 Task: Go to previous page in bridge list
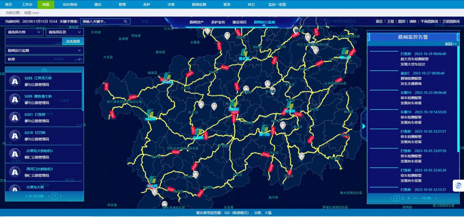tap(49, 196)
